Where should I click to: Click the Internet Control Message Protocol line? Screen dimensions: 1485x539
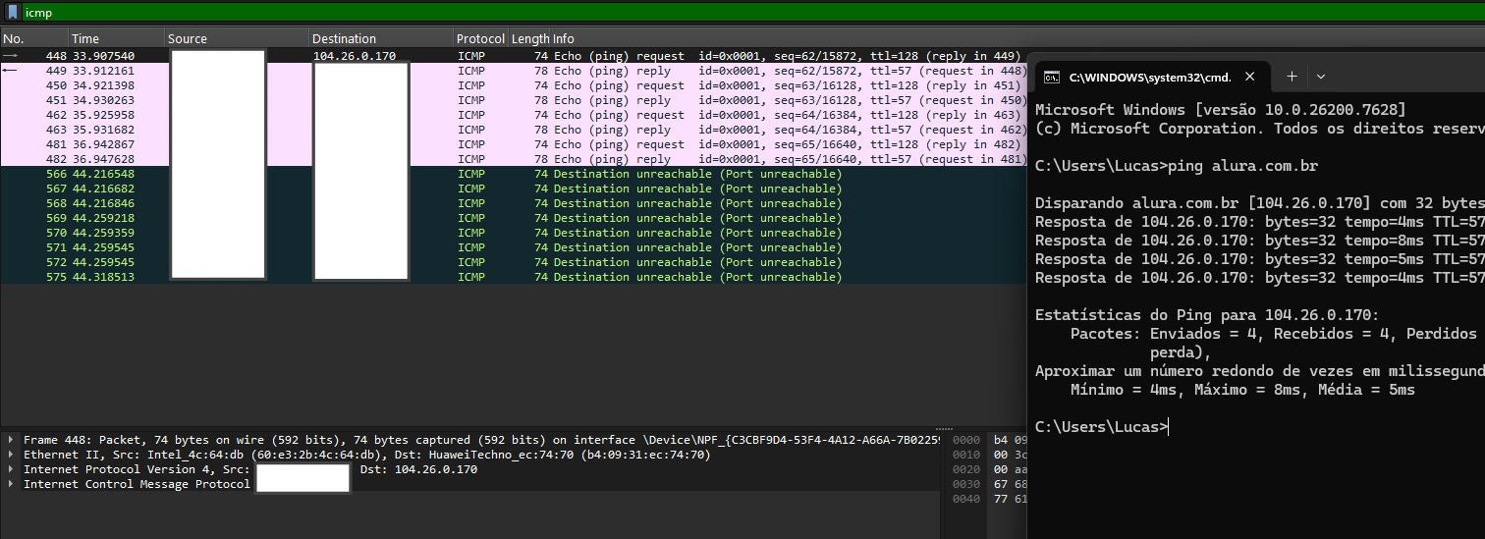(x=137, y=484)
